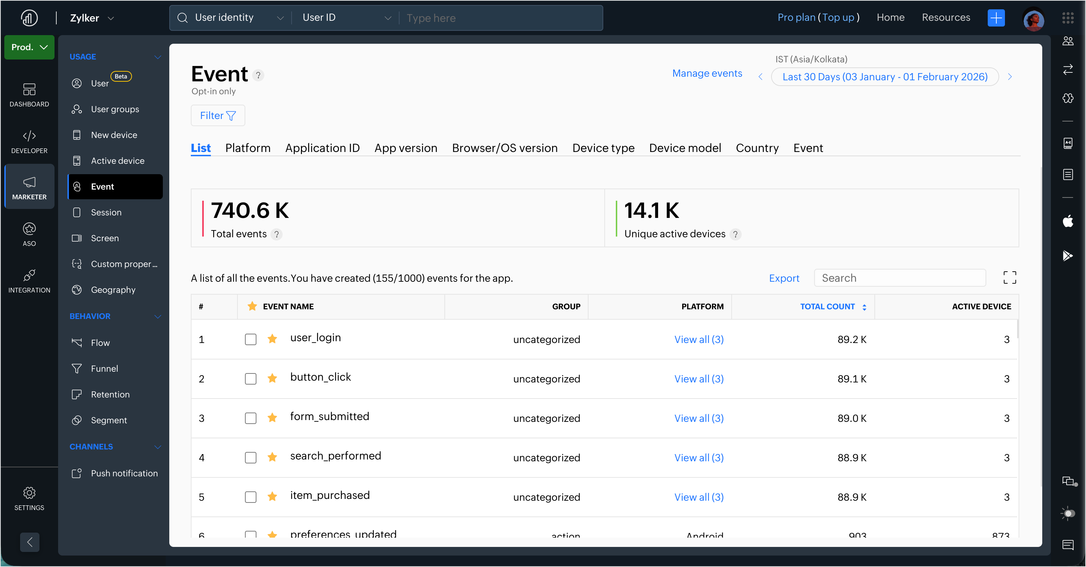This screenshot has width=1086, height=567.
Task: Click the help icon next to Event title
Action: coord(258,75)
